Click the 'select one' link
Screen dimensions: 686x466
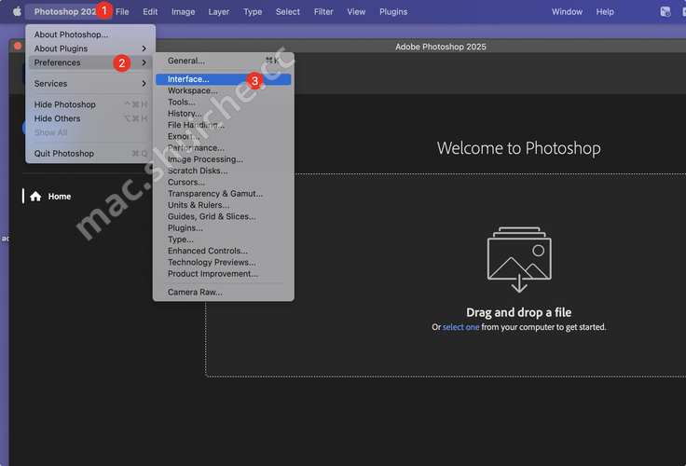coord(460,327)
